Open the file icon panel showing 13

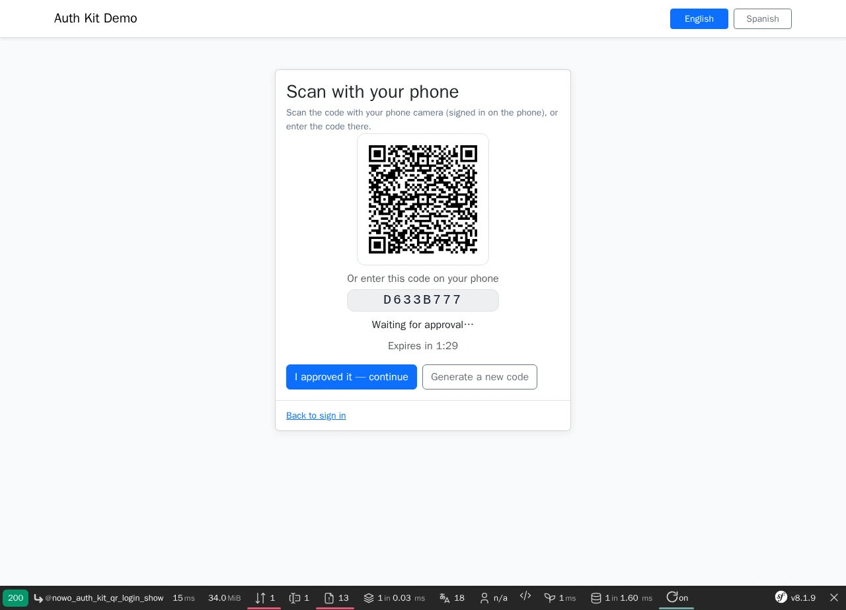pyautogui.click(x=336, y=598)
